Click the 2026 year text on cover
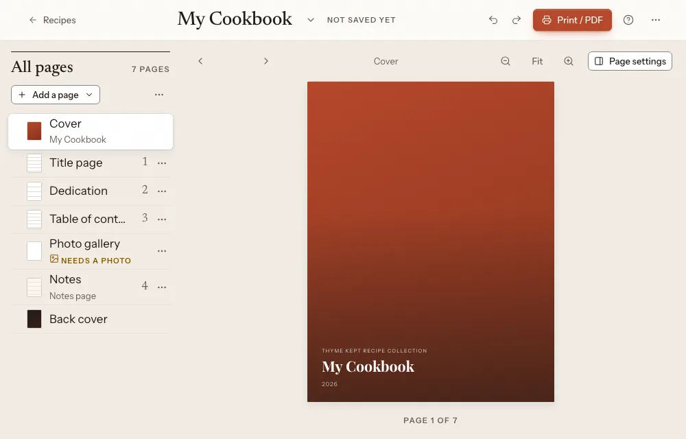686x439 pixels. pos(329,384)
